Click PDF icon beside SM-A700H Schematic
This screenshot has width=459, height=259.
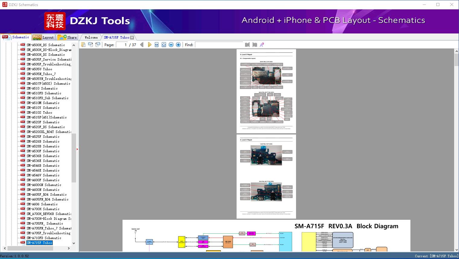point(23,209)
